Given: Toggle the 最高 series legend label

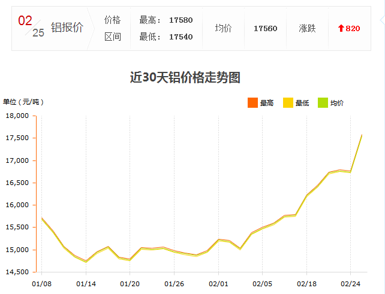Looking at the screenshot, I should pos(267,104).
